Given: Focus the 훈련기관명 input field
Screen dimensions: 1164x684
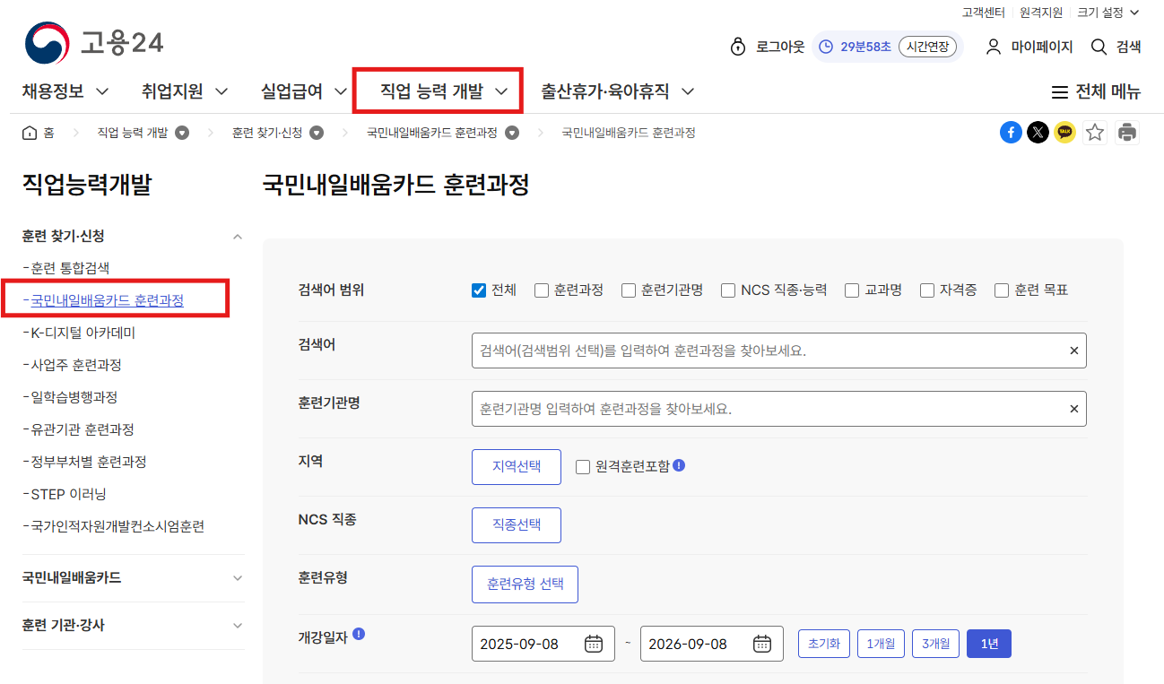Looking at the screenshot, I should click(x=779, y=409).
